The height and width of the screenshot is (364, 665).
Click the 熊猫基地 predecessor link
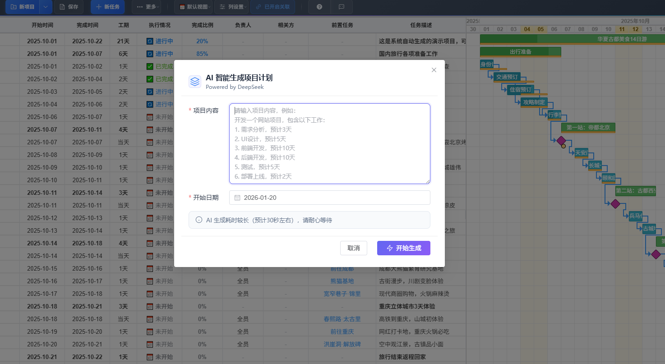coord(342,281)
